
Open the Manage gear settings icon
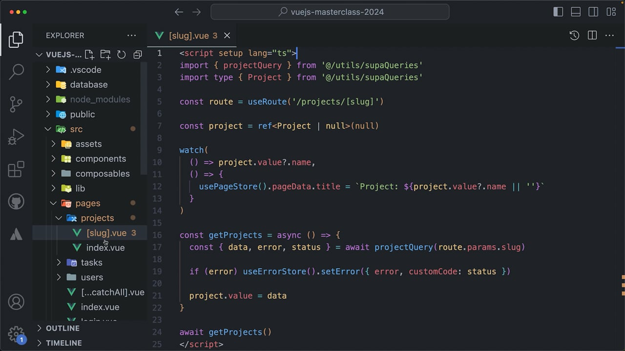pyautogui.click(x=16, y=334)
